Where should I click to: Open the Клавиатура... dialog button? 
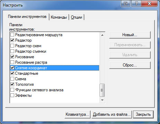pyautogui.click(x=77, y=114)
